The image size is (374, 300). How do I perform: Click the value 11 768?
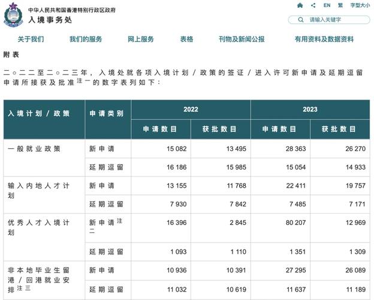pos(236,185)
